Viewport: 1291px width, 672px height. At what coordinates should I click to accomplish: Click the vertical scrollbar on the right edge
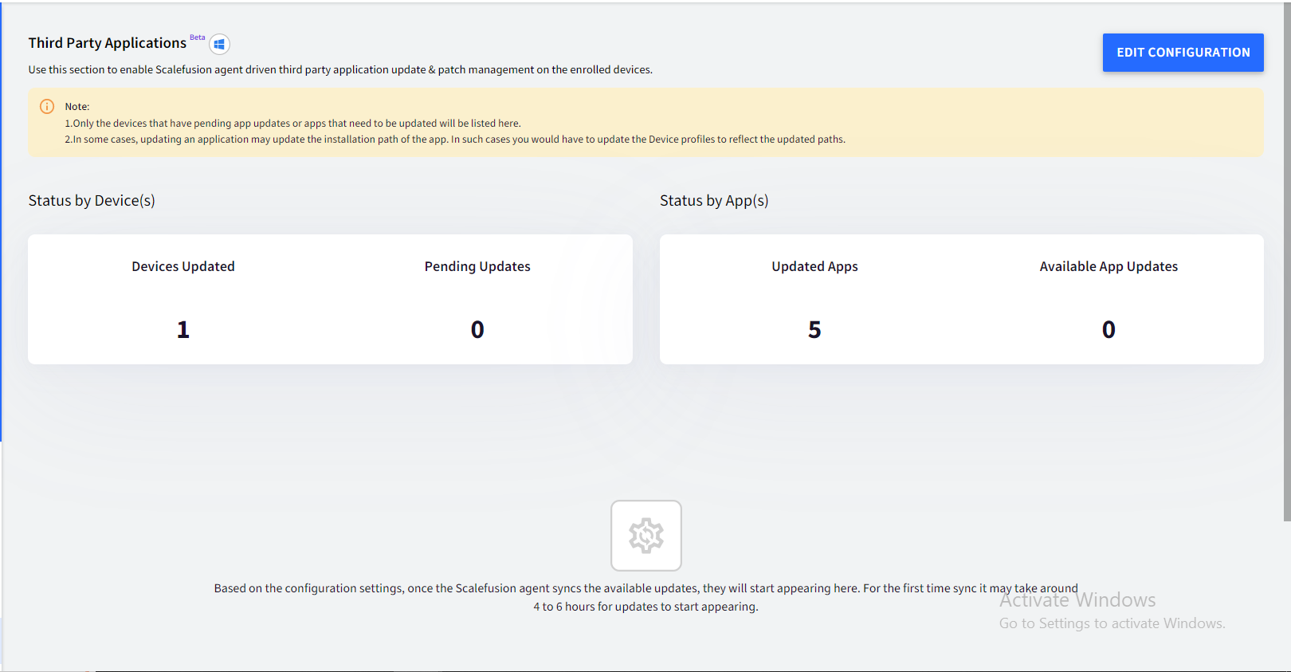pyautogui.click(x=1286, y=263)
